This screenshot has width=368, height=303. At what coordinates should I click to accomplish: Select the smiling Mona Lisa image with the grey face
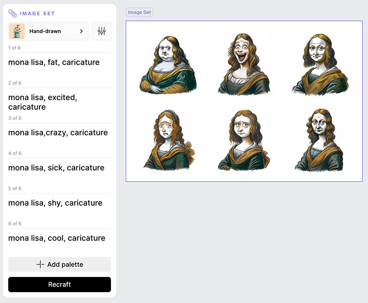pyautogui.click(x=320, y=65)
